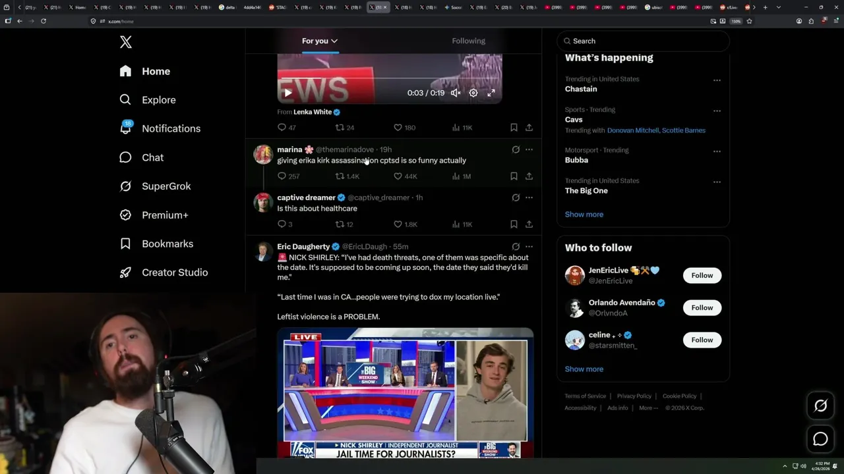The height and width of the screenshot is (474, 844).
Task: Open Explore from the sidebar
Action: click(x=148, y=100)
